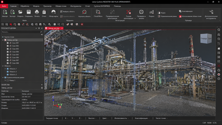
Task: Click the Экспорт icon in the ribbon
Action: 13,12
